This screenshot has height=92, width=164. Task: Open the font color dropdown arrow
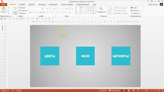[x=55, y=13]
